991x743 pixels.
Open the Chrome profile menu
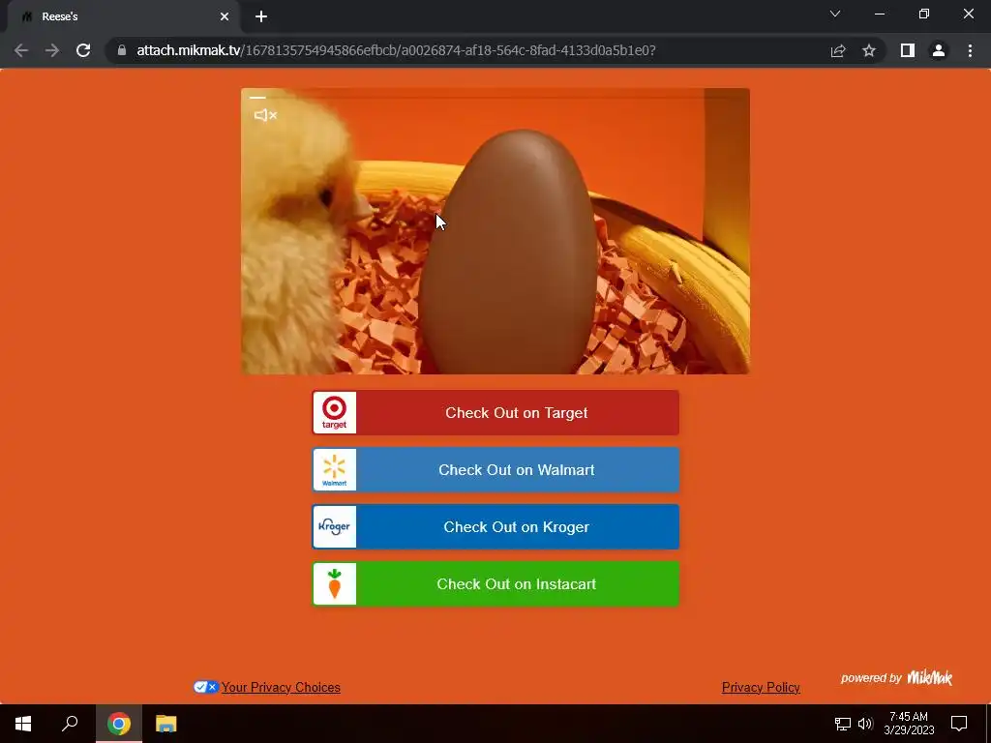pos(939,50)
